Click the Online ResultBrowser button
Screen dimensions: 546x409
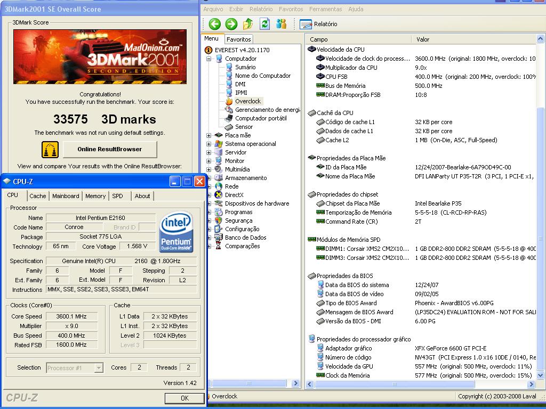(x=110, y=149)
